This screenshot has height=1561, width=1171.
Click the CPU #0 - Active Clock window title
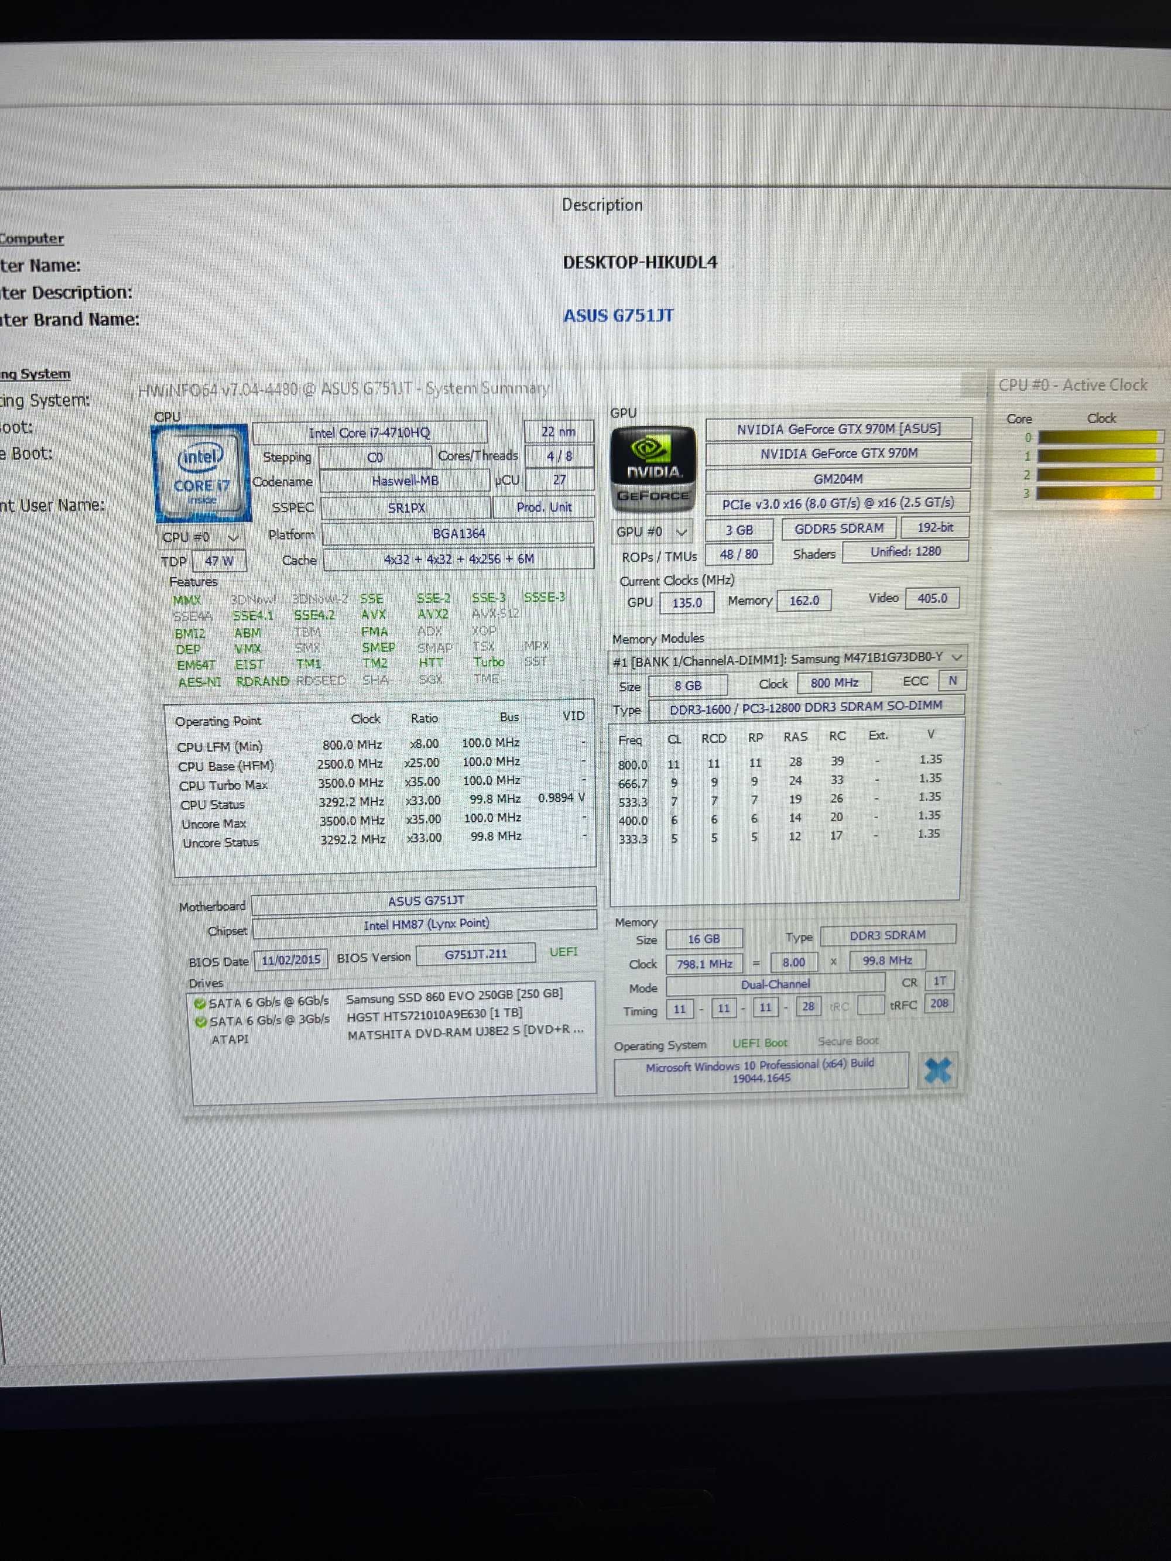tap(1072, 385)
